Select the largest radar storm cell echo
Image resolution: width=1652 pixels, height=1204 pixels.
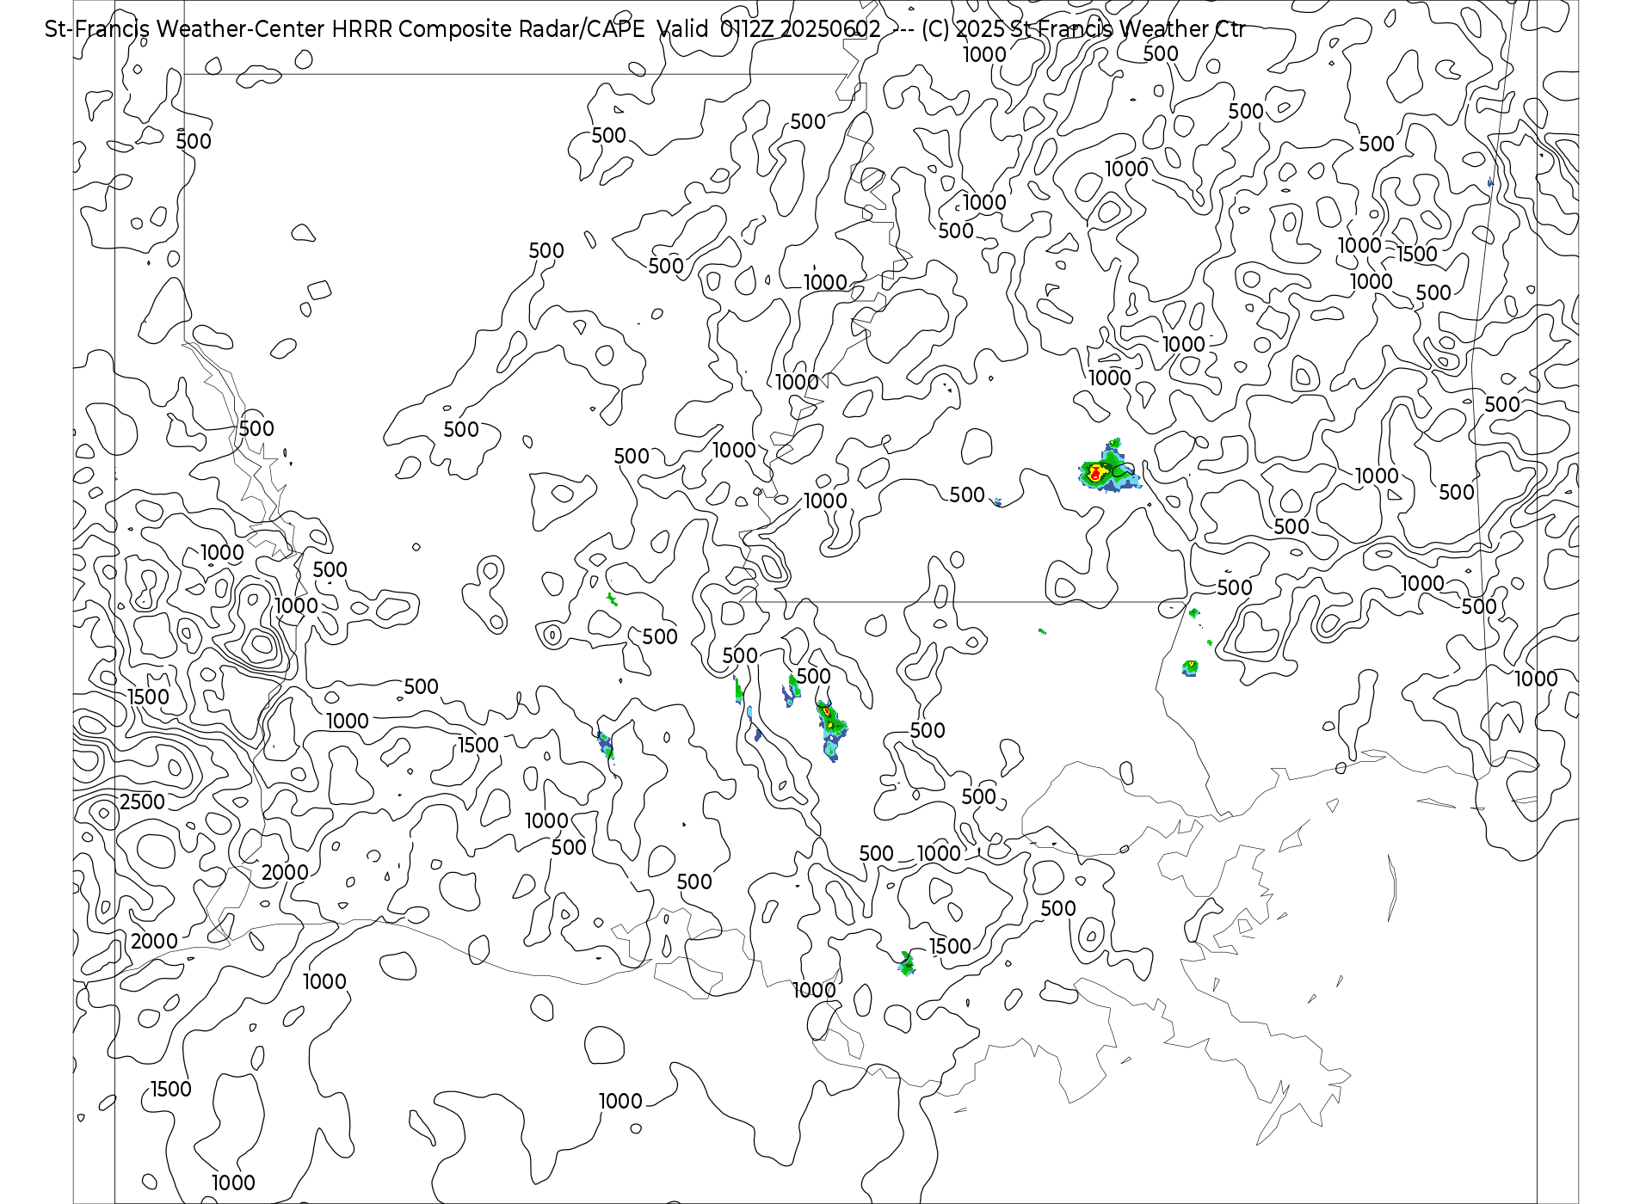[1110, 467]
